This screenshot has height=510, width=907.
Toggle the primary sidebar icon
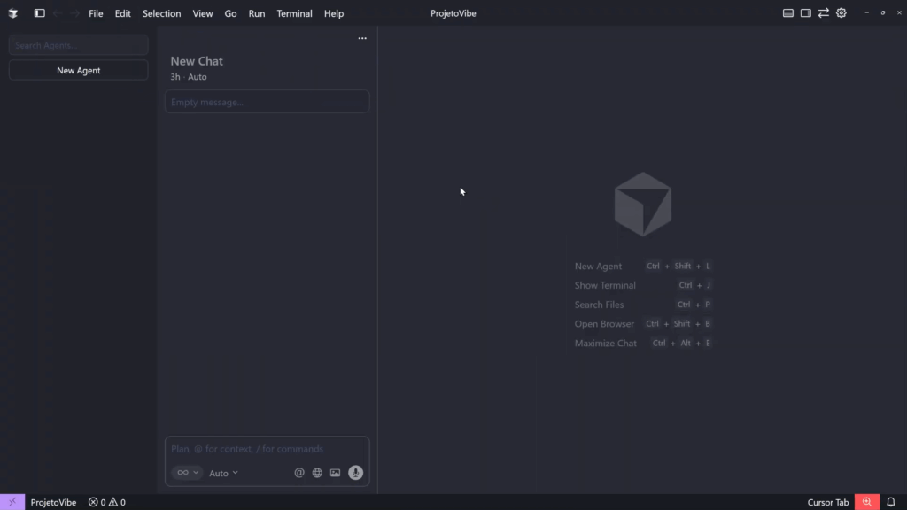click(39, 12)
